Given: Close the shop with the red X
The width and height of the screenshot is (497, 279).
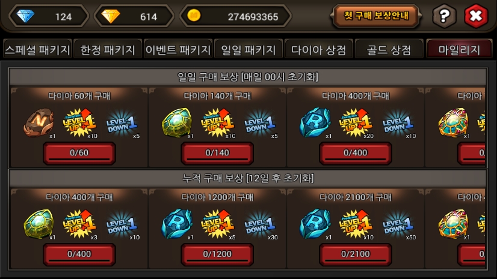Looking at the screenshot, I should [476, 16].
